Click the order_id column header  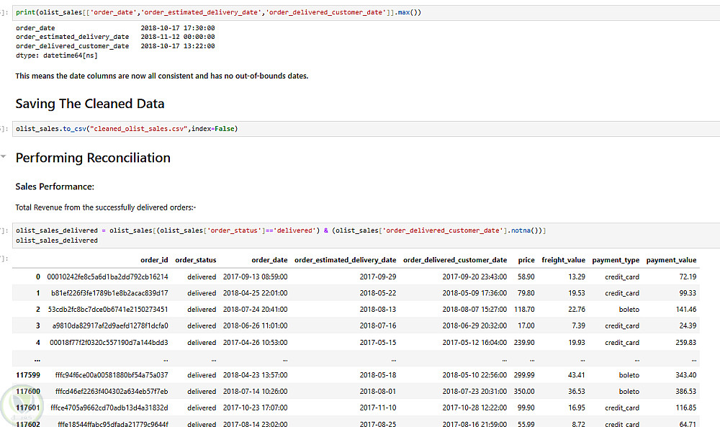pos(154,260)
